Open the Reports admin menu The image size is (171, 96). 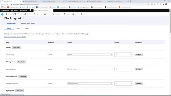click(75, 14)
